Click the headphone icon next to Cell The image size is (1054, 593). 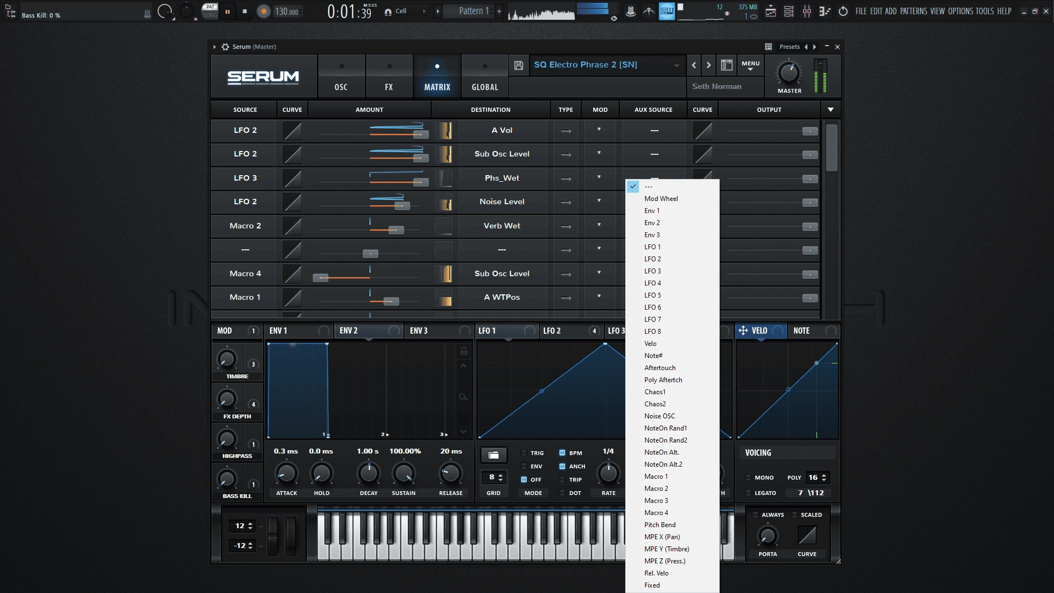pyautogui.click(x=388, y=12)
